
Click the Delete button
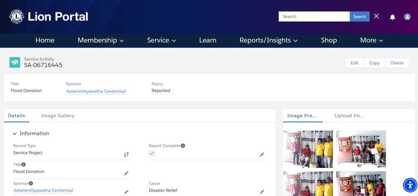[x=397, y=63]
